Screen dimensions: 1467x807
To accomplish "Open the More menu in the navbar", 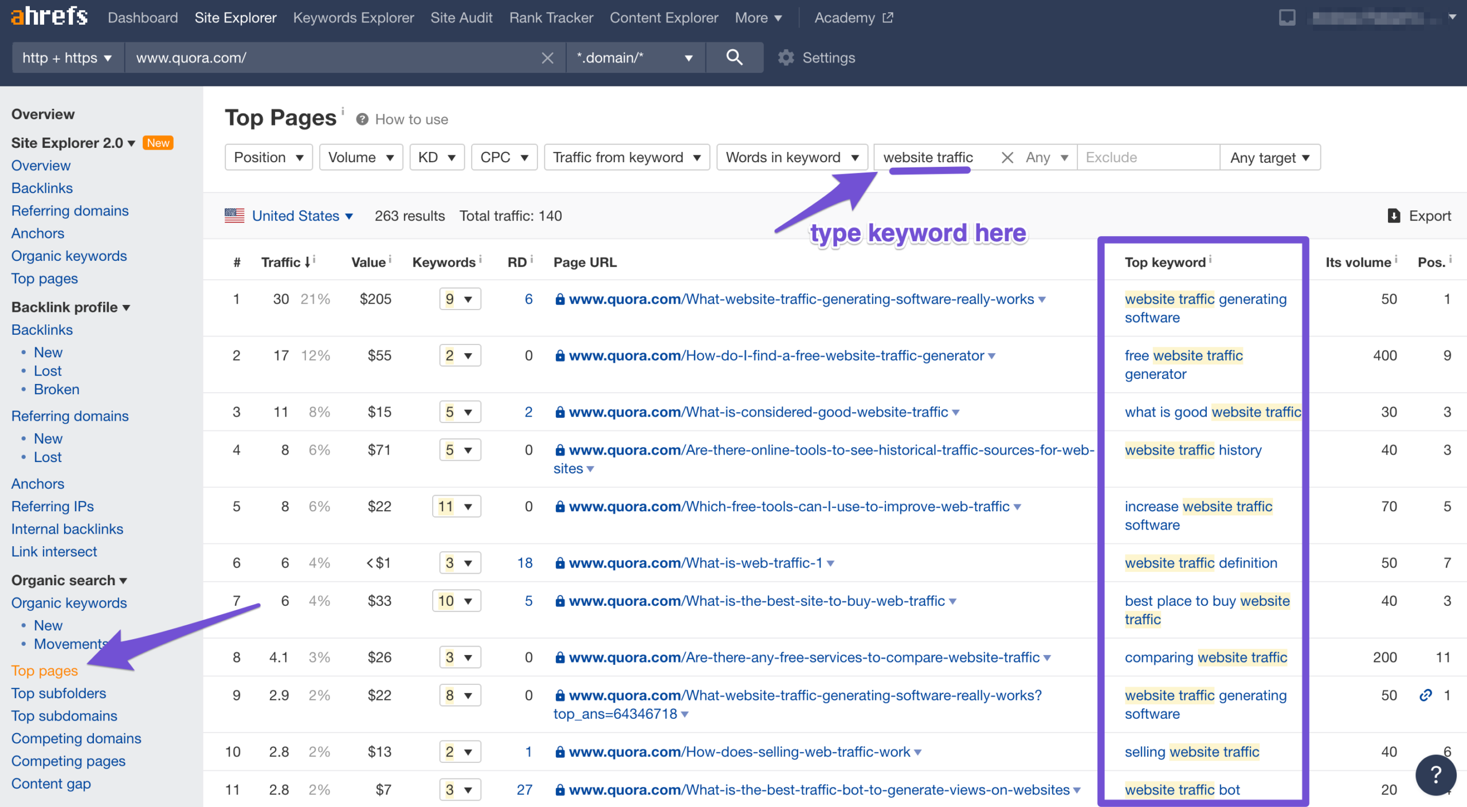I will coord(758,18).
